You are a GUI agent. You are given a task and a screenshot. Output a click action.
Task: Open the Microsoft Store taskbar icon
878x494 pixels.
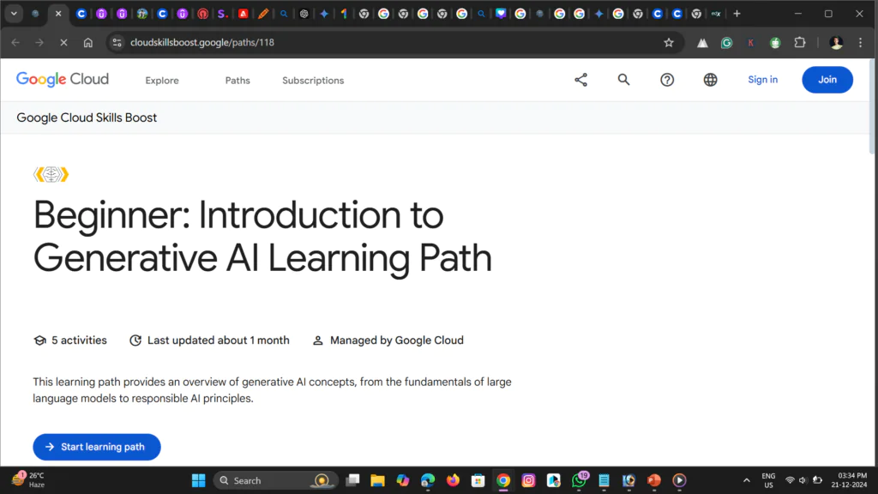point(478,480)
